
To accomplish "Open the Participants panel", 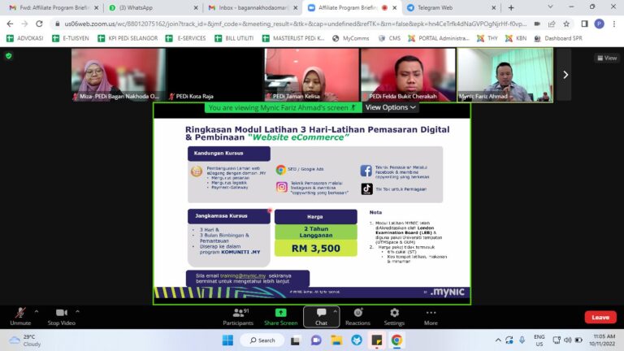I will point(238,317).
